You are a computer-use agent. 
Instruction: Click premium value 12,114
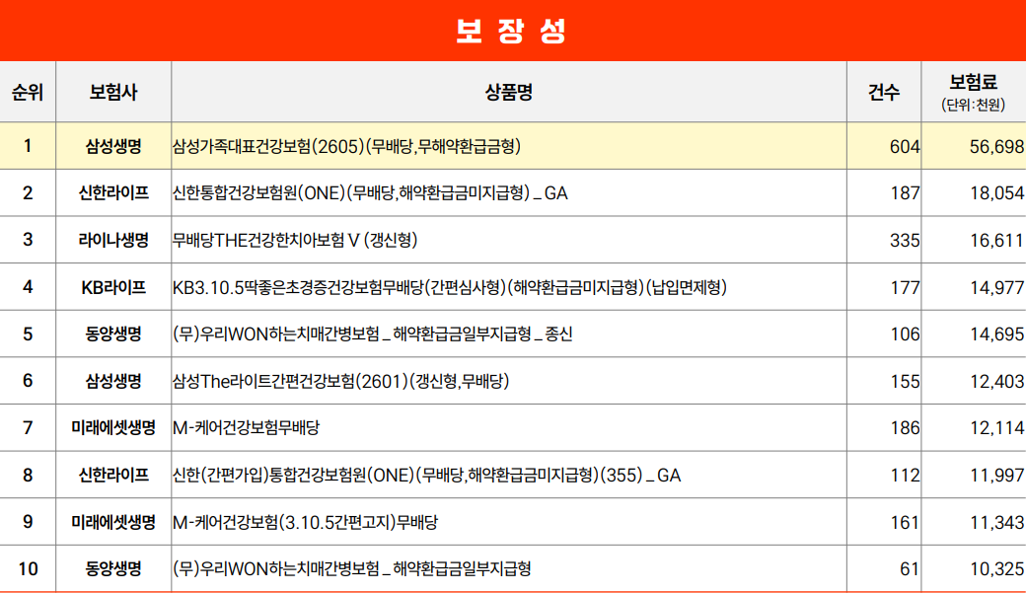(x=996, y=428)
